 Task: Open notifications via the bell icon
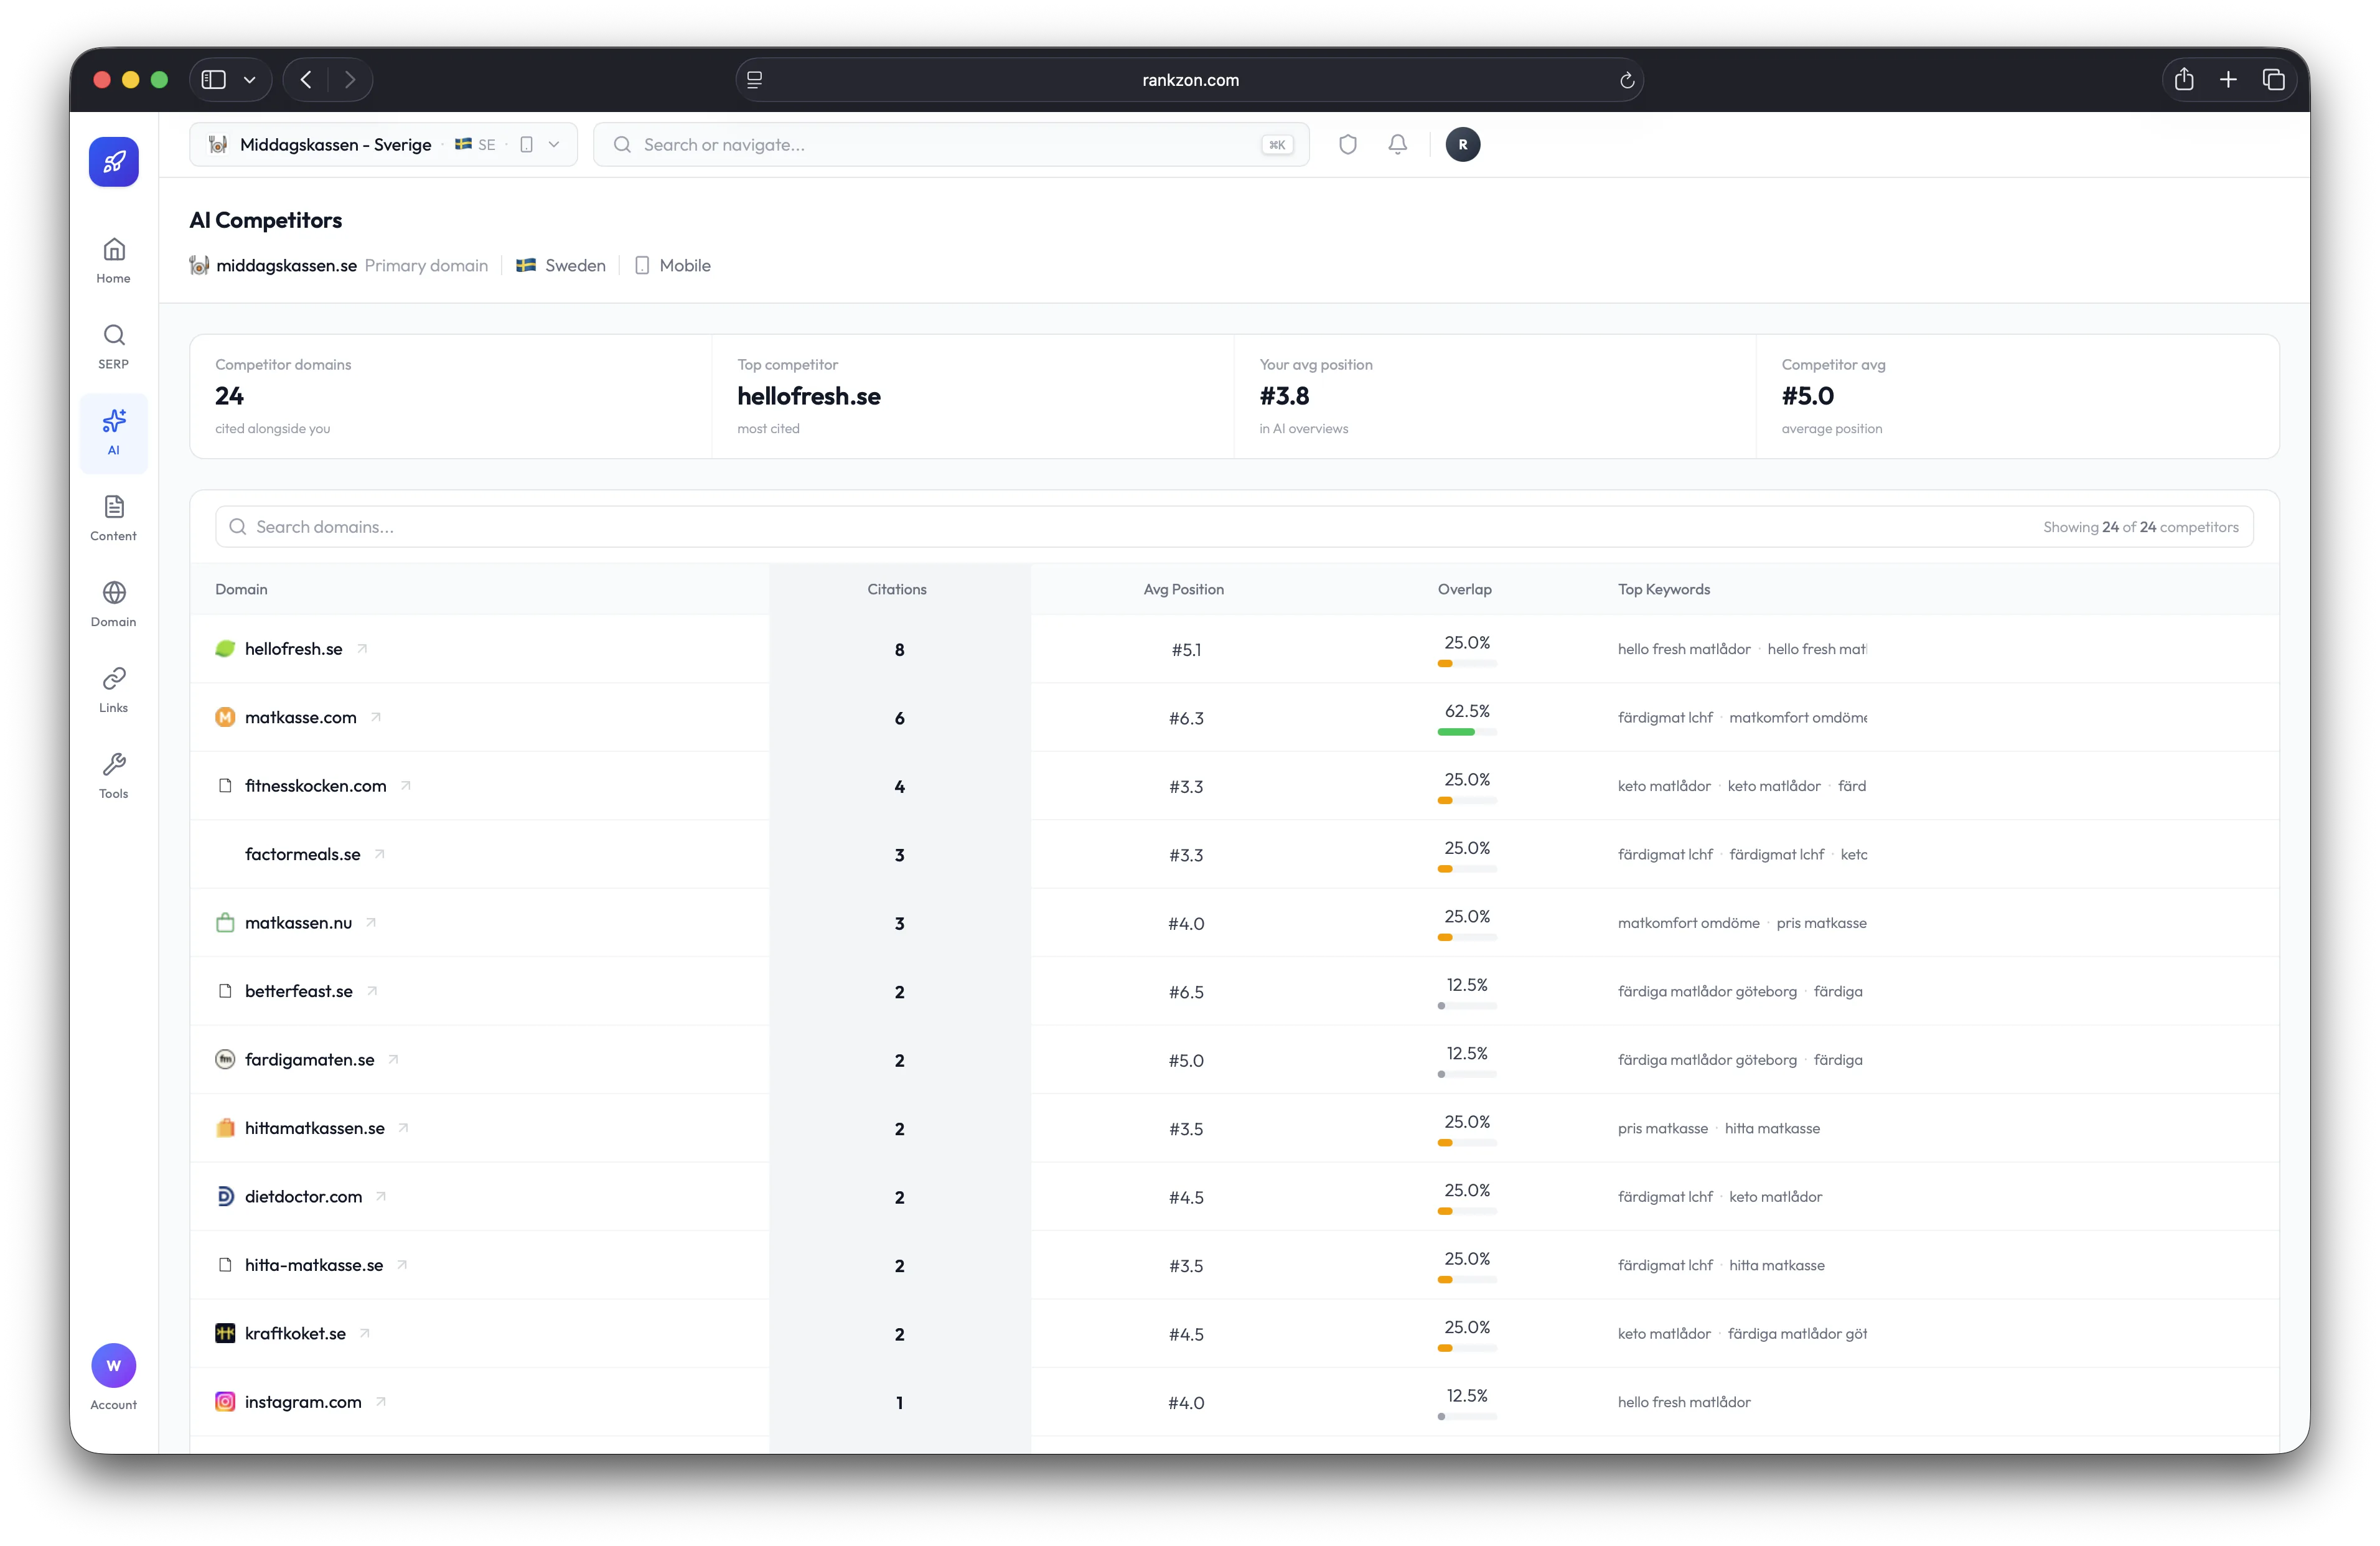1398,145
